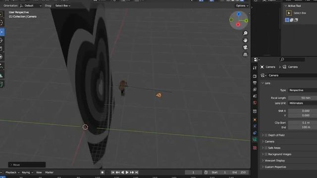Viewport: 317px width, 178px height.
Task: Click the blue Z axis on navigation gizmo
Action: 239,14
